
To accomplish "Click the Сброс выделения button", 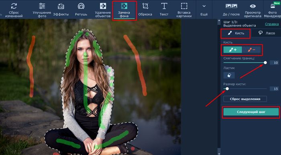I will [x=245, y=99].
